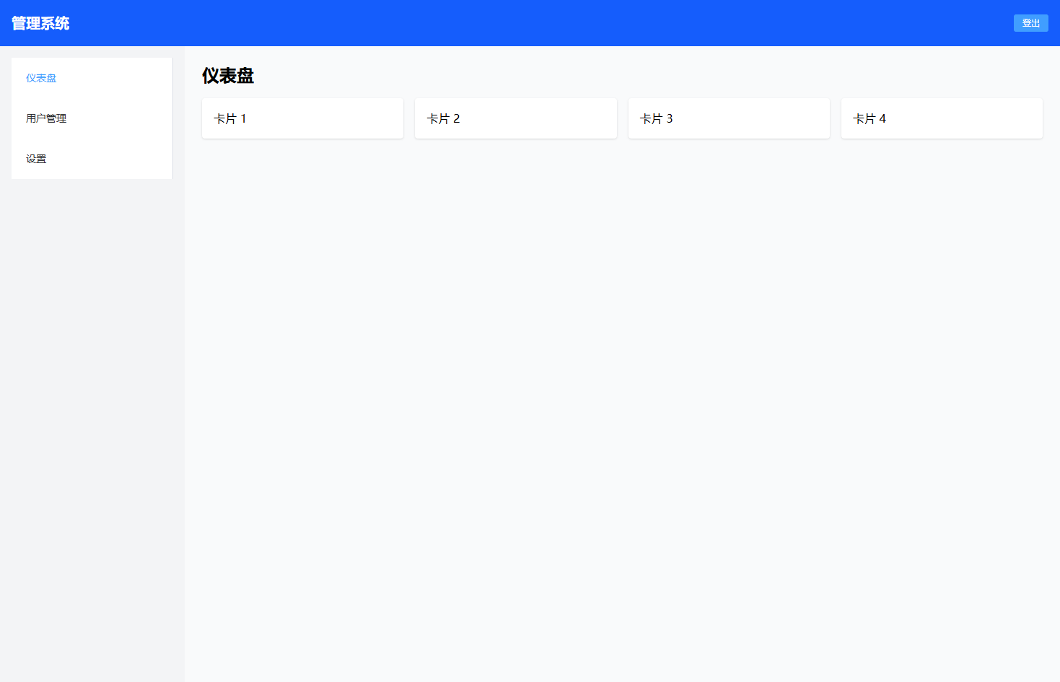Click the '卡片 3' text label
This screenshot has width=1060, height=682.
pyautogui.click(x=656, y=118)
